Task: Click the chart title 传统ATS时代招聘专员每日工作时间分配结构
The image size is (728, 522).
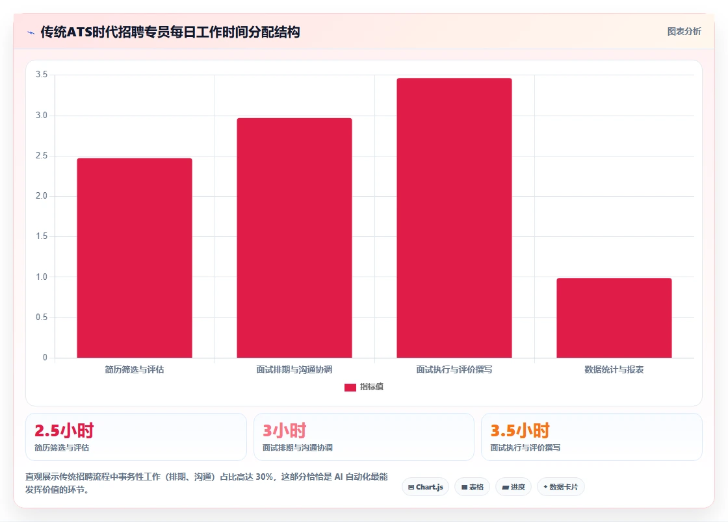Action: click(170, 32)
